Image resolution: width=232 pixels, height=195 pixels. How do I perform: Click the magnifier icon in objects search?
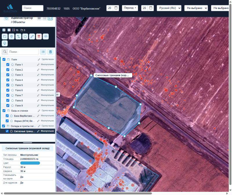pyautogui.click(x=5, y=52)
